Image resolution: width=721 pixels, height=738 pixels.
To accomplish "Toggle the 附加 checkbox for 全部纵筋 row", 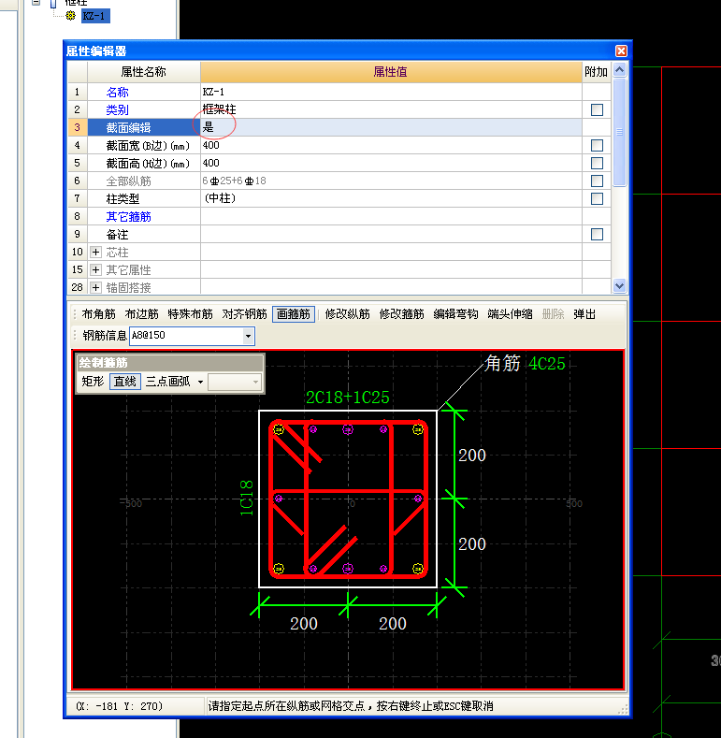I will 597,181.
